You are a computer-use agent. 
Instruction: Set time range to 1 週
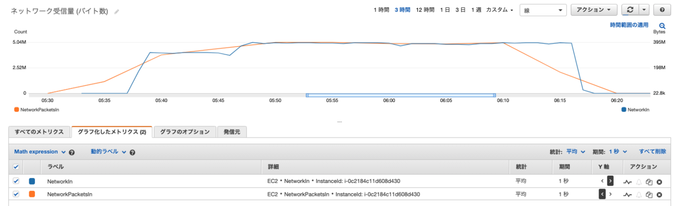[x=476, y=10]
